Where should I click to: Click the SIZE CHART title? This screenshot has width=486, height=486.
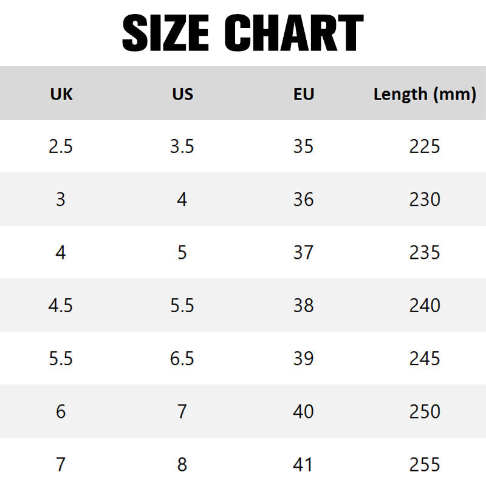click(243, 33)
